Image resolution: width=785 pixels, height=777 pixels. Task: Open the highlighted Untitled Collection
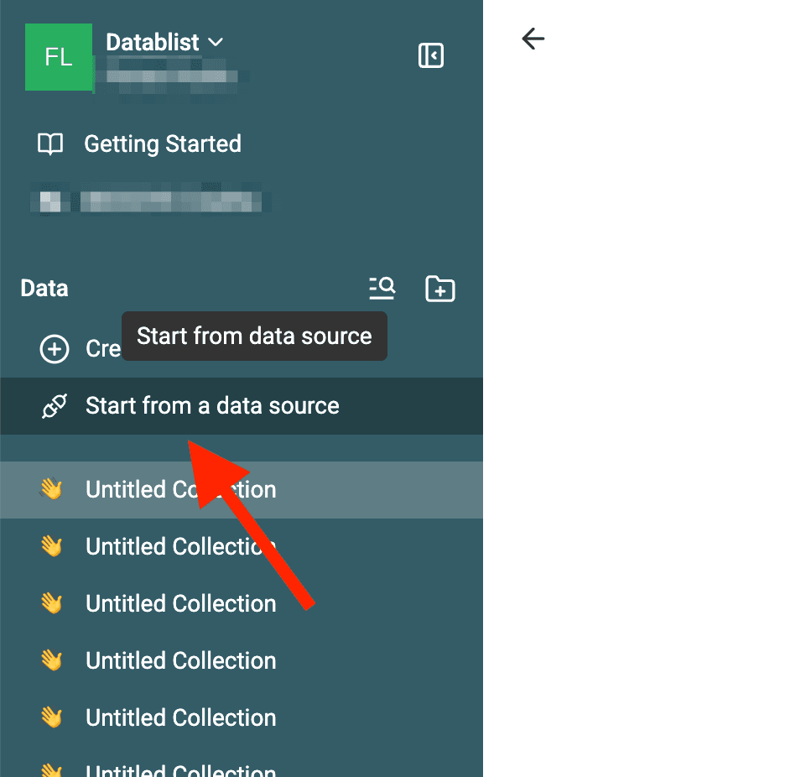click(x=180, y=489)
